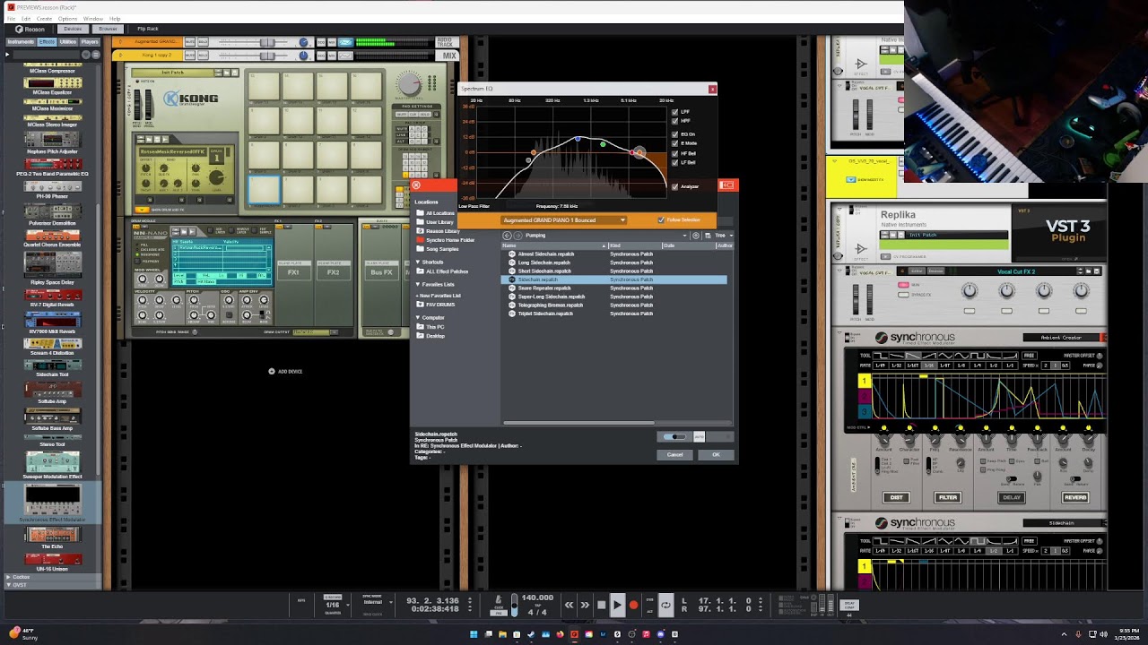Image resolution: width=1148 pixels, height=645 pixels.
Task: Collapse the Favorites Lists section
Action: 418,284
